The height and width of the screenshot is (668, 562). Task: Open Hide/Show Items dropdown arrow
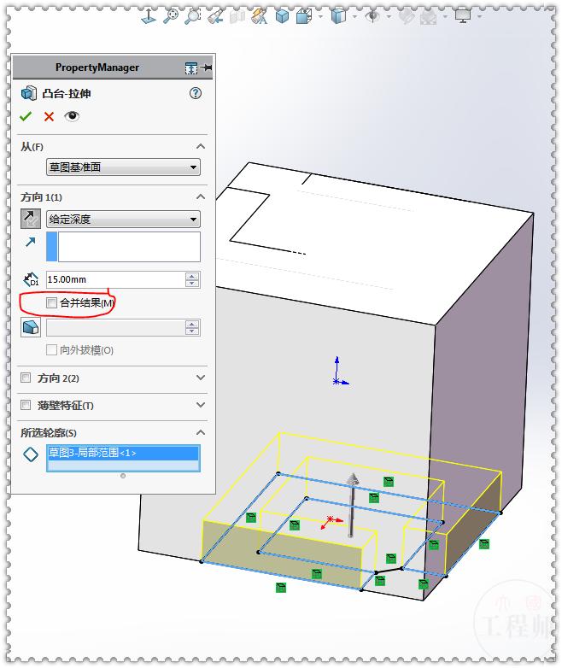[389, 16]
